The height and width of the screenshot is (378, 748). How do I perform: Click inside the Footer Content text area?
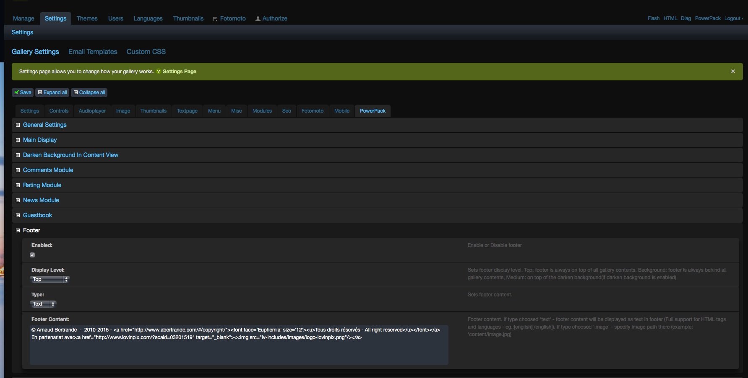[239, 345]
